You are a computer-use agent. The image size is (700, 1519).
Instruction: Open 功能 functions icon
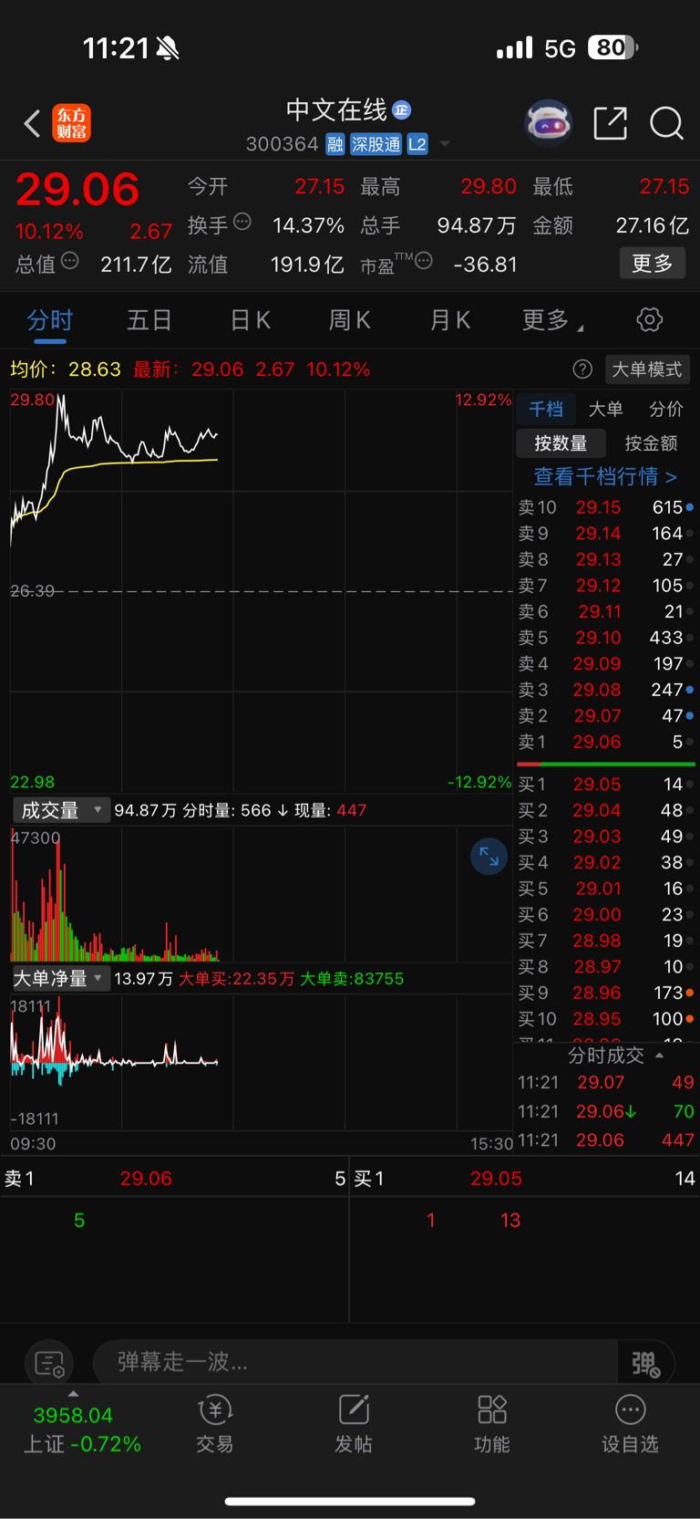(492, 1423)
